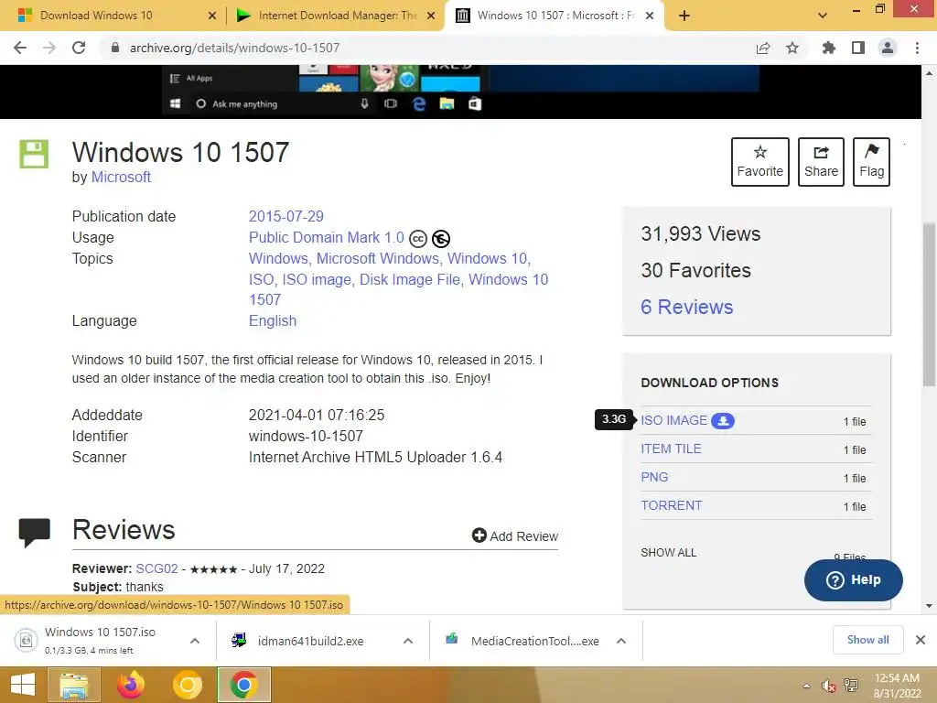
Task: Reload the archive.org page
Action: (x=79, y=48)
